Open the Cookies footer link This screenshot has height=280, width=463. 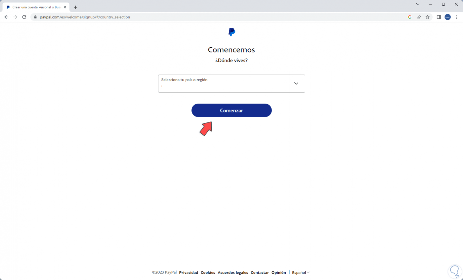point(208,272)
